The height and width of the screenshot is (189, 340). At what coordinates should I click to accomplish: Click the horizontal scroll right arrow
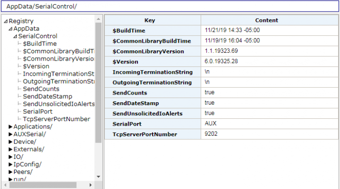pos(90,185)
